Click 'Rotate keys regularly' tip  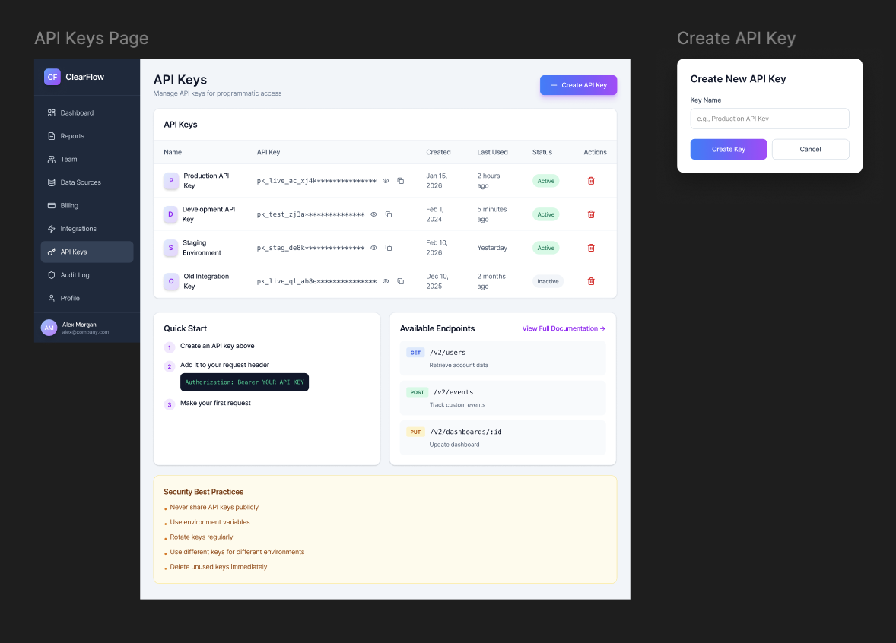pos(201,537)
